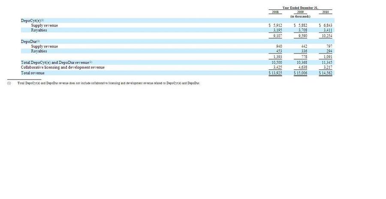
Task: Select the 2009 column heading
Action: point(300,12)
